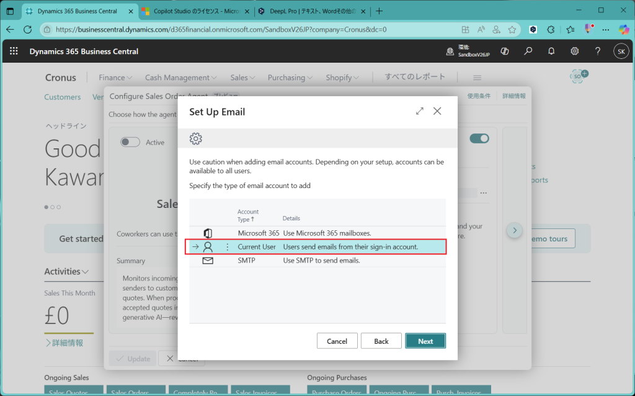Image resolution: width=635 pixels, height=396 pixels.
Task: Open the hamburger navigation menu
Action: 477,78
